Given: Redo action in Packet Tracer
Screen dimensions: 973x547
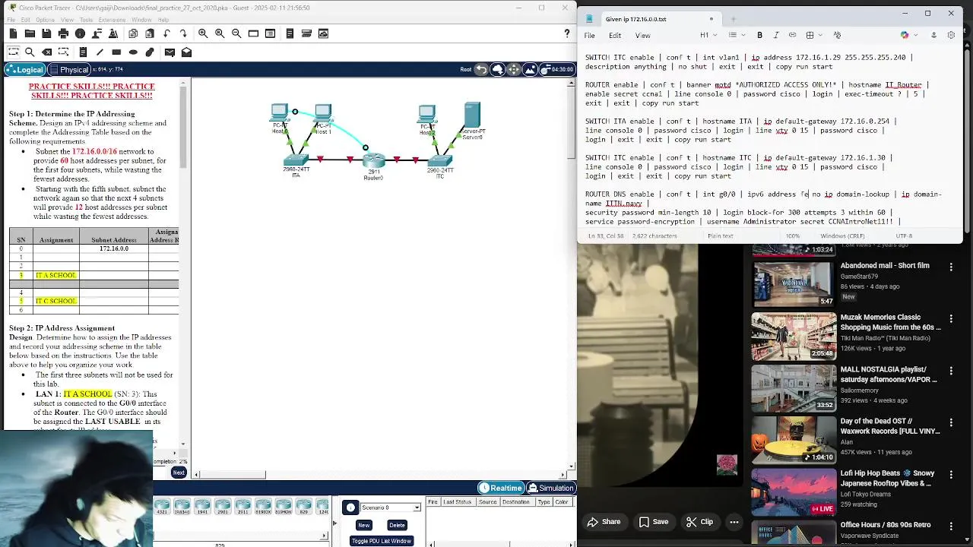Looking at the screenshot, I should click(x=183, y=33).
